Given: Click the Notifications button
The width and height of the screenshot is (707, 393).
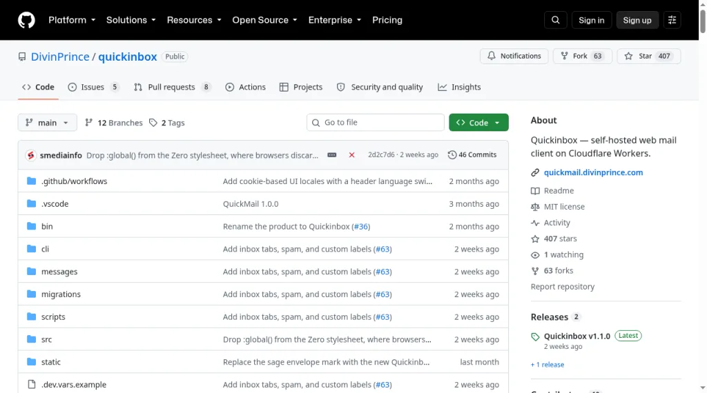Looking at the screenshot, I should click(x=514, y=57).
